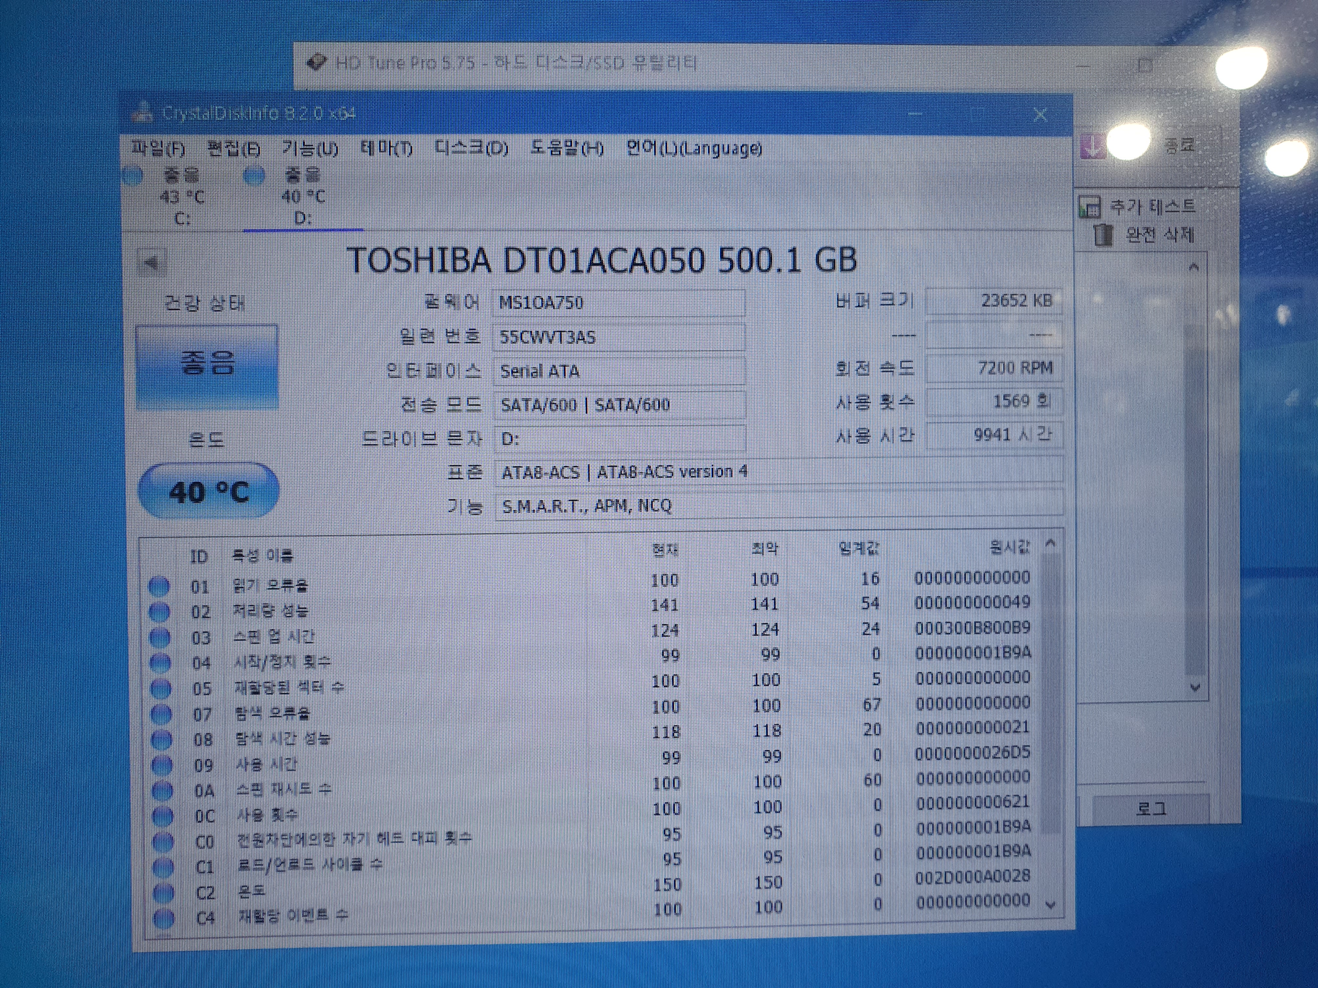The height and width of the screenshot is (988, 1318).
Task: Click the drive letter D: field
Action: tap(620, 439)
